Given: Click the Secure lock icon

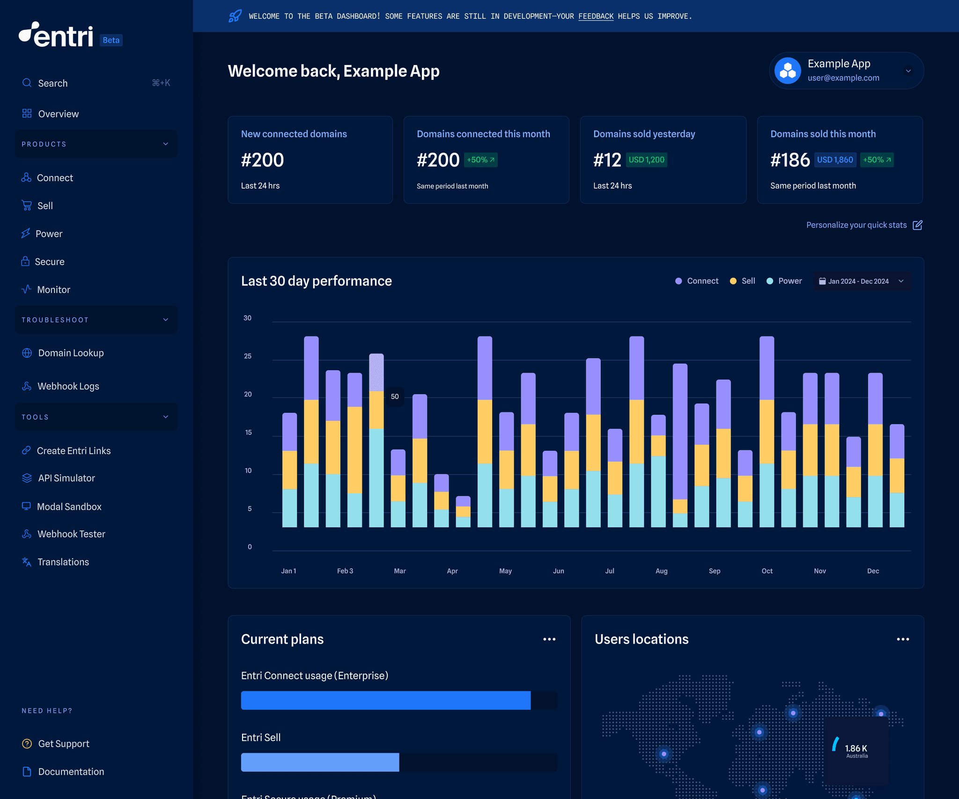Looking at the screenshot, I should tap(27, 261).
